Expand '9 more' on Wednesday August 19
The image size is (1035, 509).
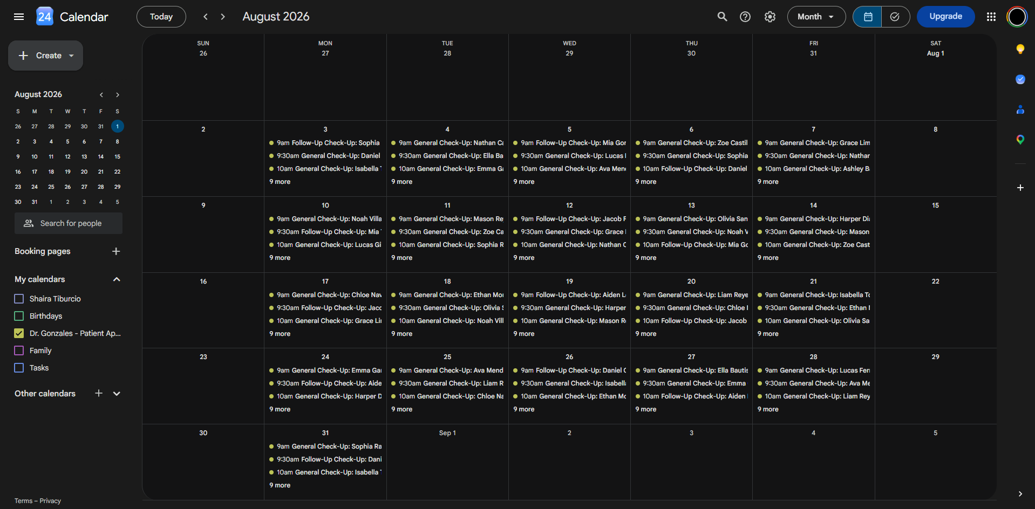[x=524, y=334]
